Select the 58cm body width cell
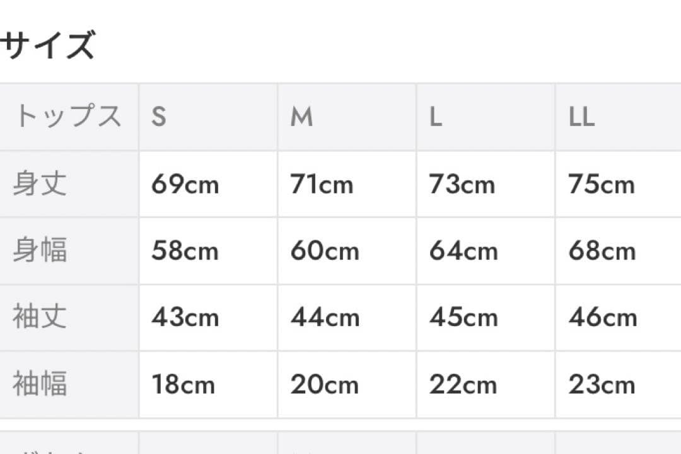 click(185, 252)
